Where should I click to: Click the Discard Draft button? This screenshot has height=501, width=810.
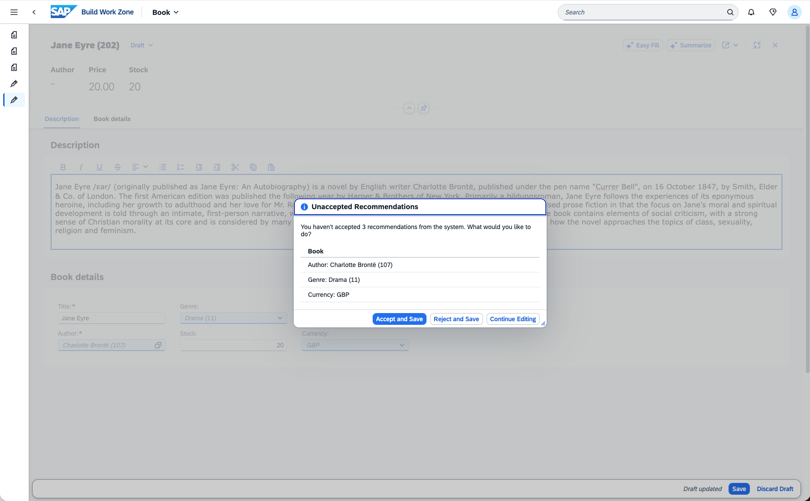775,489
